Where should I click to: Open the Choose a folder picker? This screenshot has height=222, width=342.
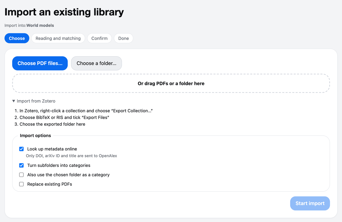pyautogui.click(x=96, y=63)
